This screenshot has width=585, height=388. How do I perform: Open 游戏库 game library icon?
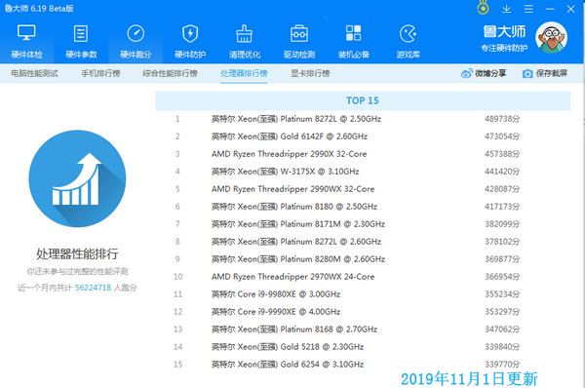pos(408,33)
